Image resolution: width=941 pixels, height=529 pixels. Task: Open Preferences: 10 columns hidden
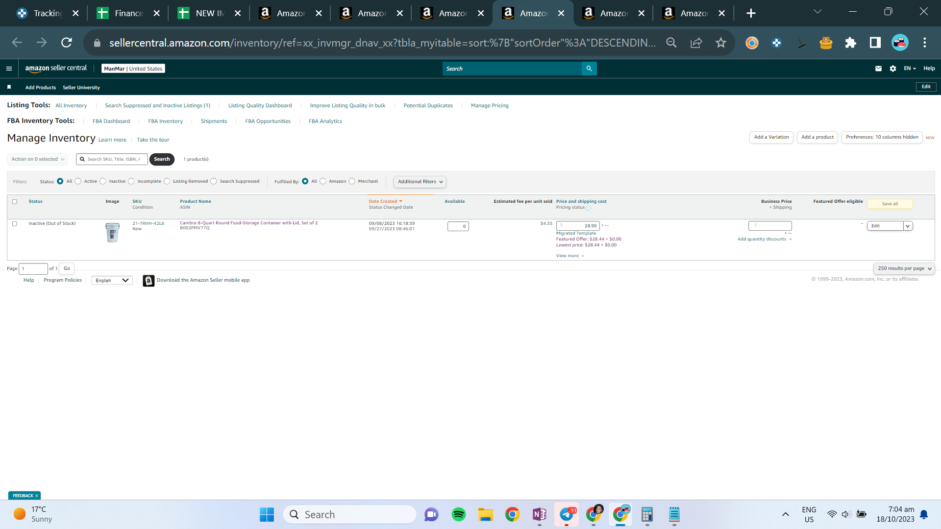882,137
